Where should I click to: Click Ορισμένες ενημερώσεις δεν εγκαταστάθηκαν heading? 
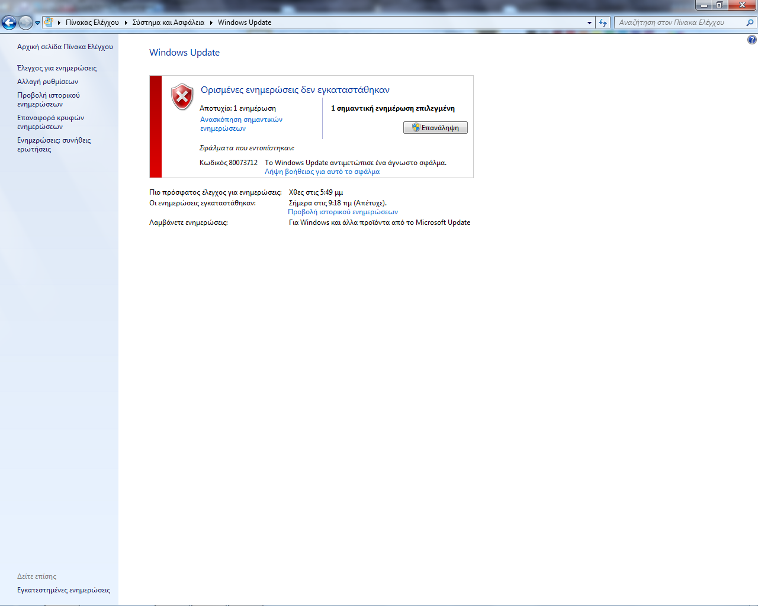tap(295, 90)
